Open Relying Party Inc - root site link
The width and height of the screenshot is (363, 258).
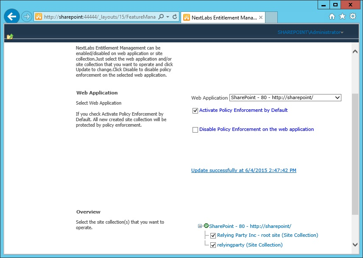point(268,236)
